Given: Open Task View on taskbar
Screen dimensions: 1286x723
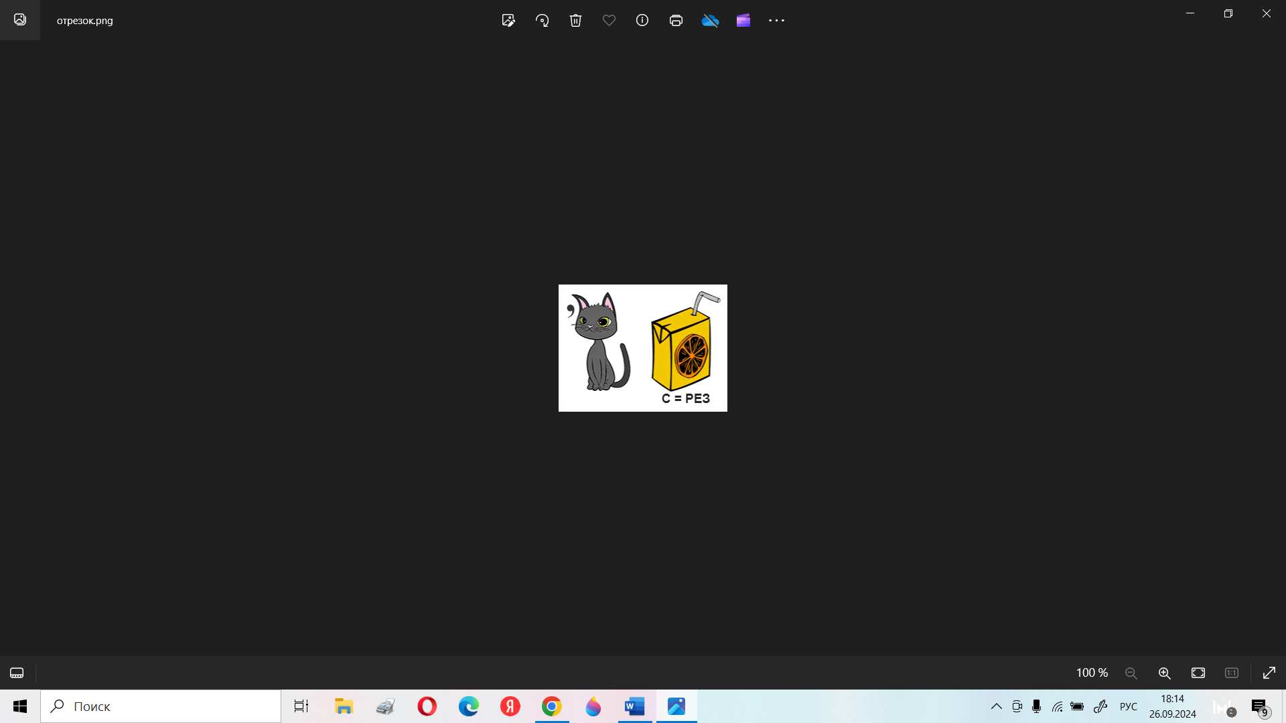Looking at the screenshot, I should click(x=301, y=706).
